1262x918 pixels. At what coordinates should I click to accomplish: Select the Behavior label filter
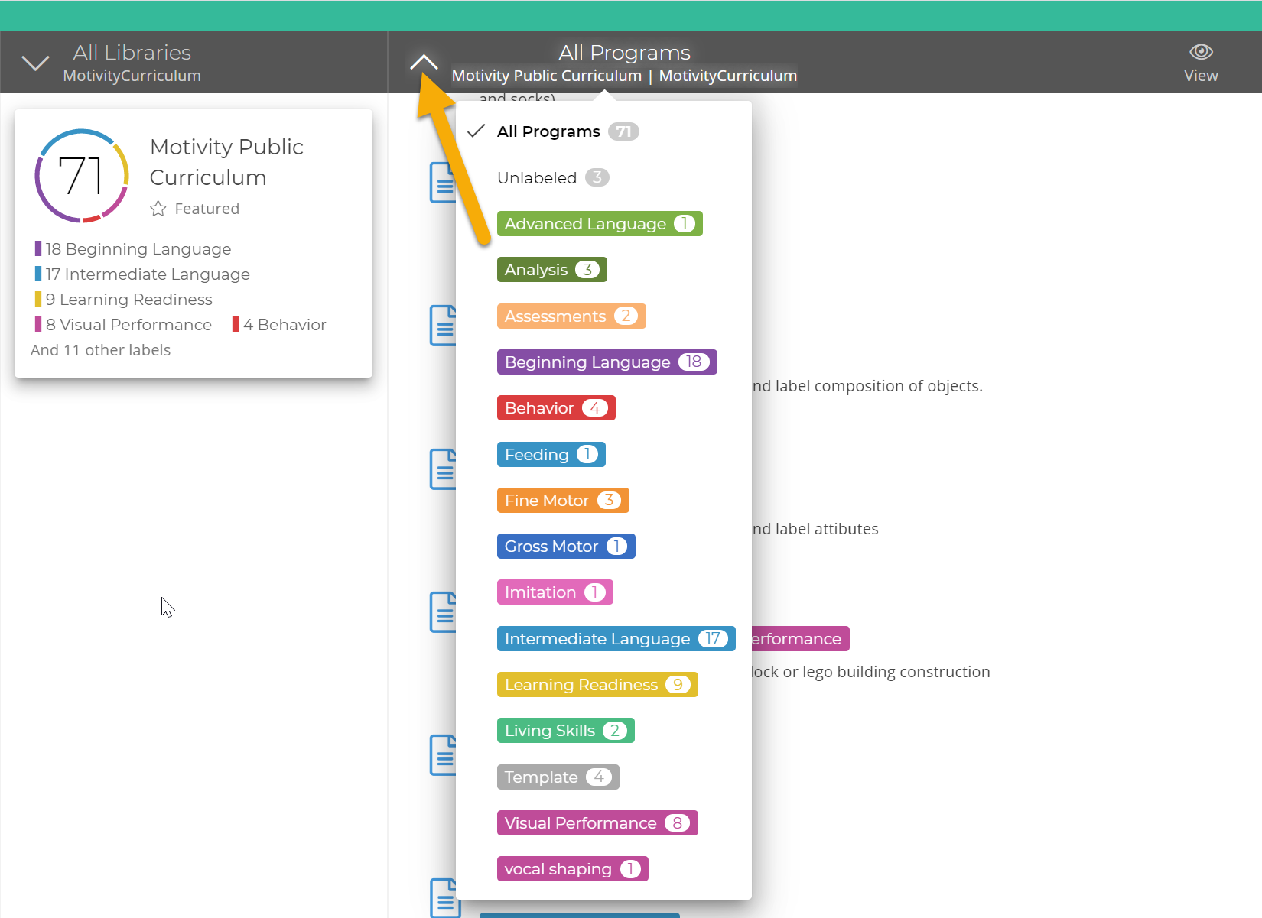(x=556, y=407)
